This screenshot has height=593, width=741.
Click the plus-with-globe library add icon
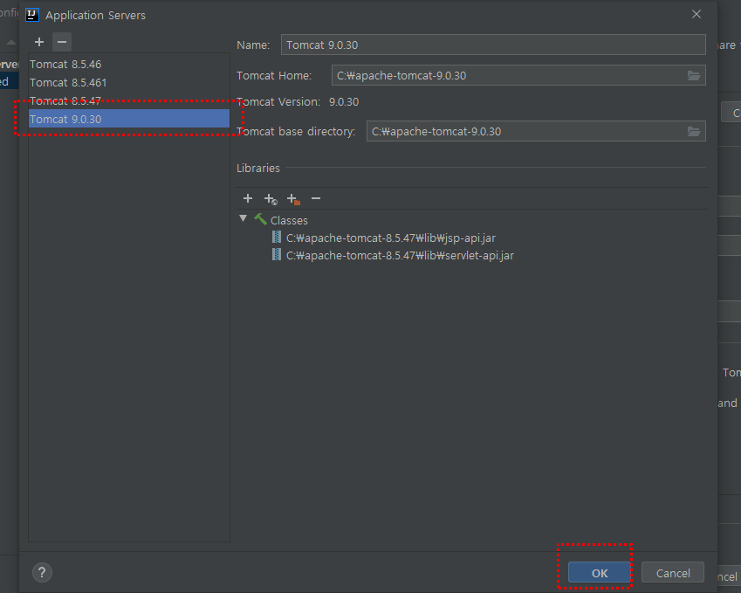coord(271,199)
